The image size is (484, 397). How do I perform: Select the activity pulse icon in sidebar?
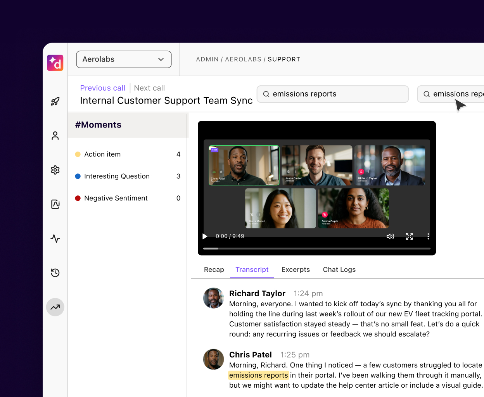pos(55,238)
